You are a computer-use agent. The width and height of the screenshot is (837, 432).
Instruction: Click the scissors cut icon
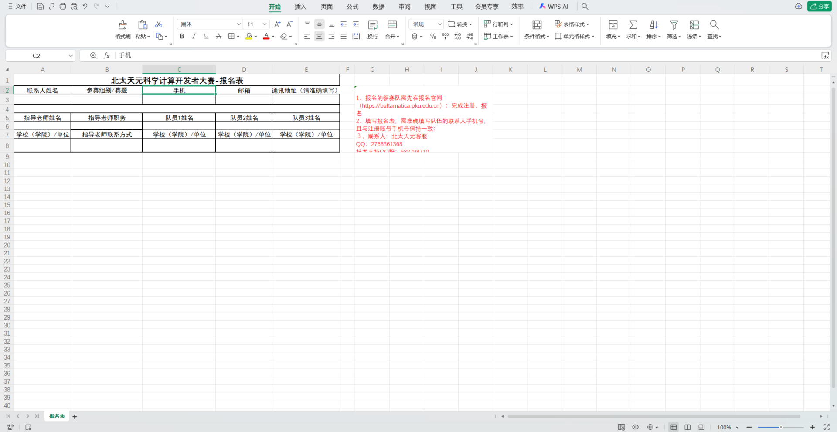click(x=159, y=24)
